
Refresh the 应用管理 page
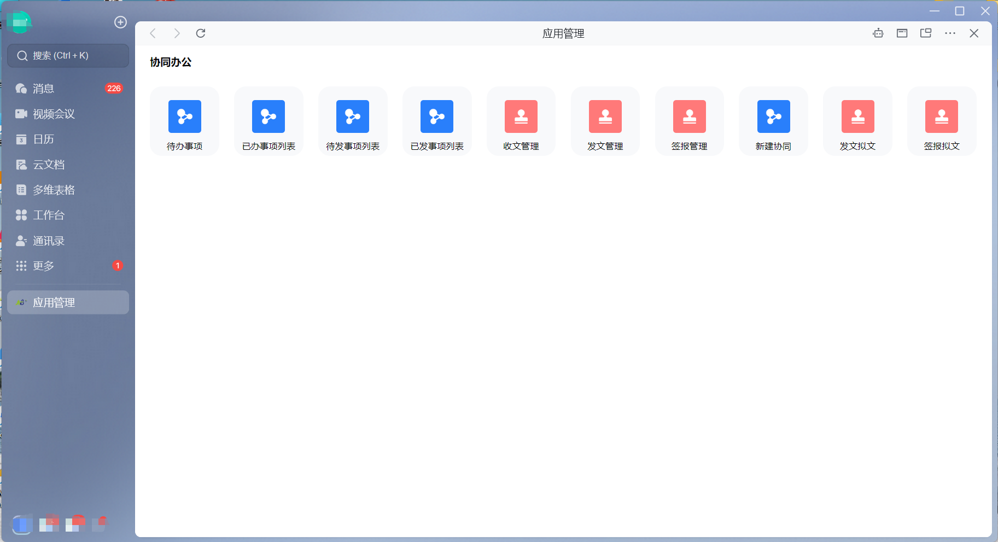201,33
